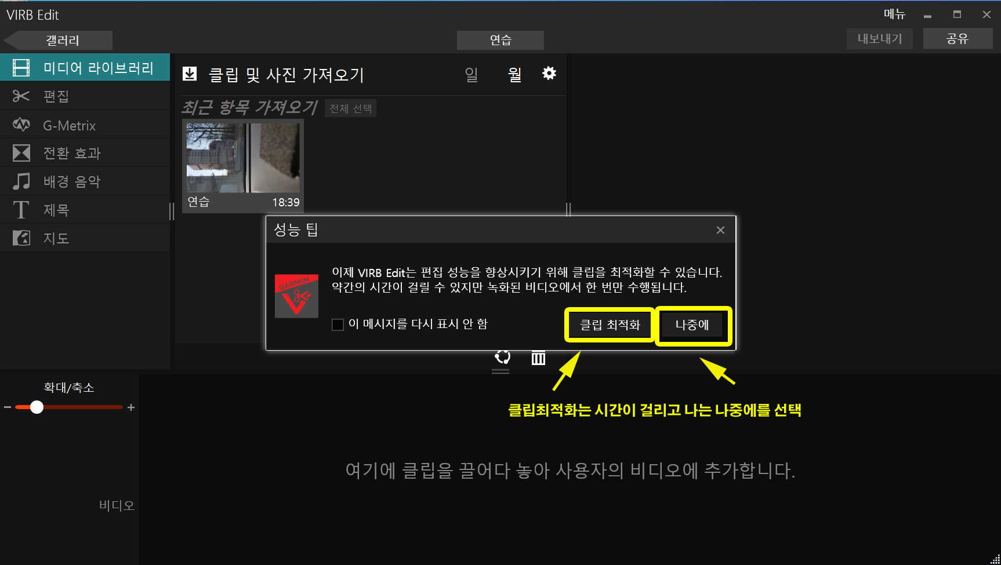
Task: Open the 미디어 라이브러리 panel
Action: [x=85, y=68]
